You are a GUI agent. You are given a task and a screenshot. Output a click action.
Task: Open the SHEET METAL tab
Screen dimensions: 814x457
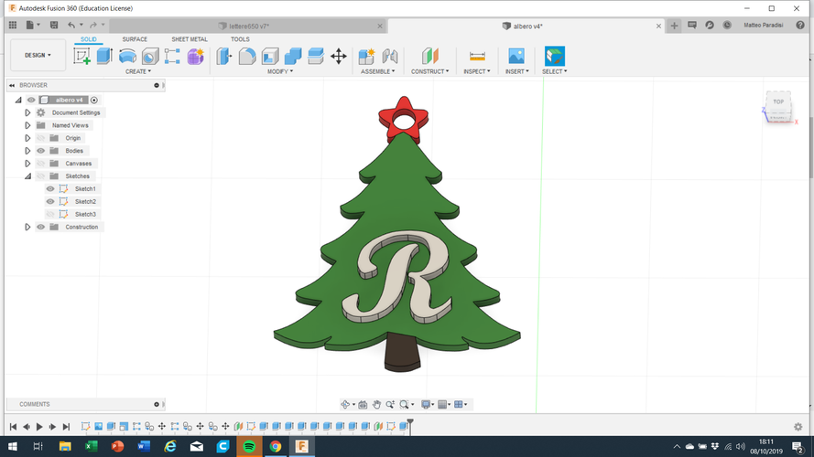tap(189, 39)
